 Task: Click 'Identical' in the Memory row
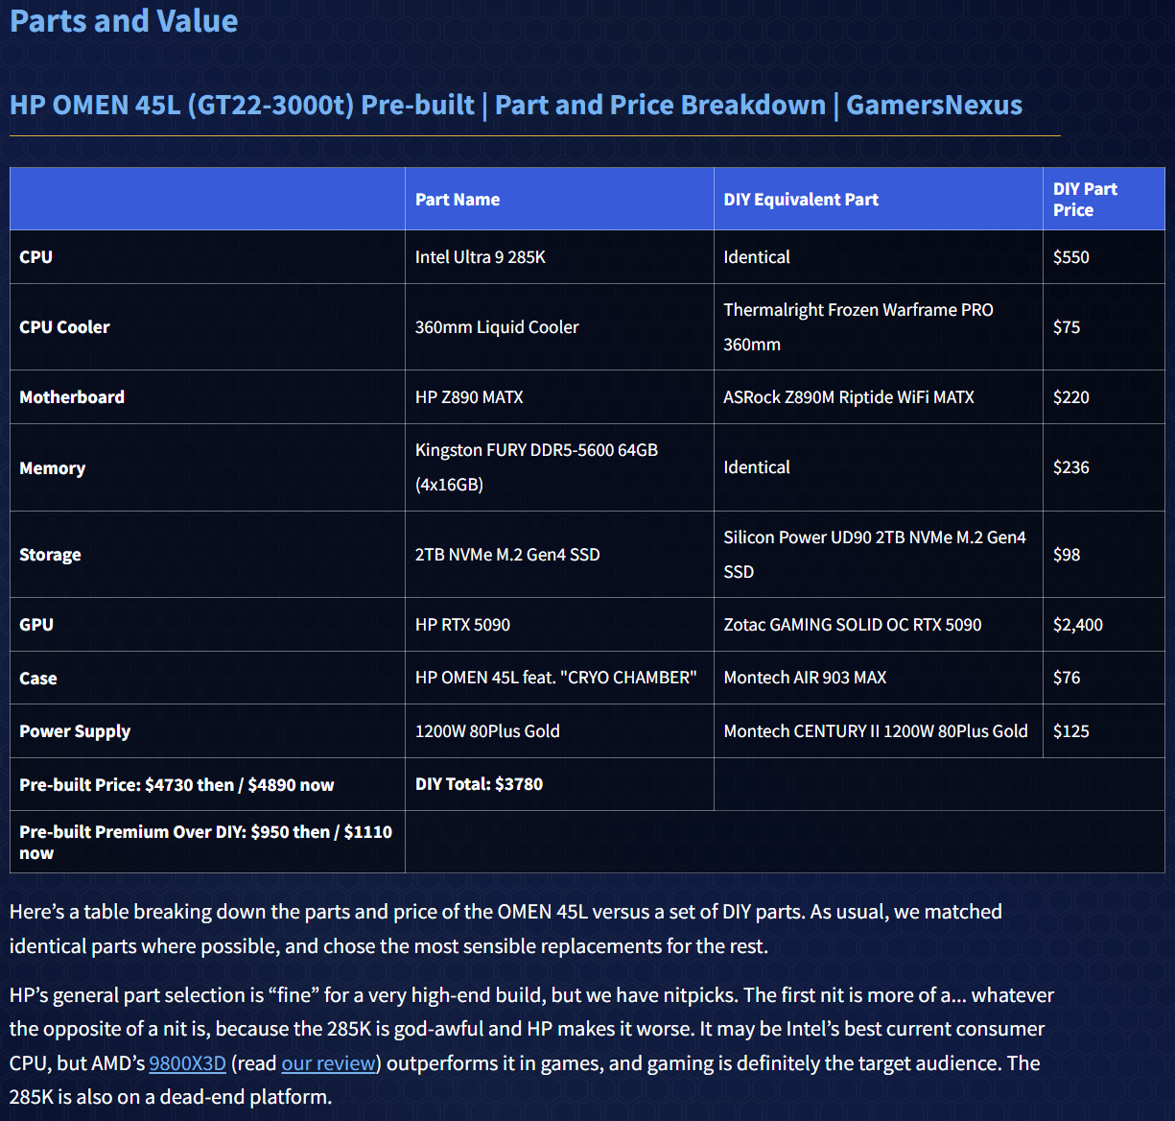point(878,467)
